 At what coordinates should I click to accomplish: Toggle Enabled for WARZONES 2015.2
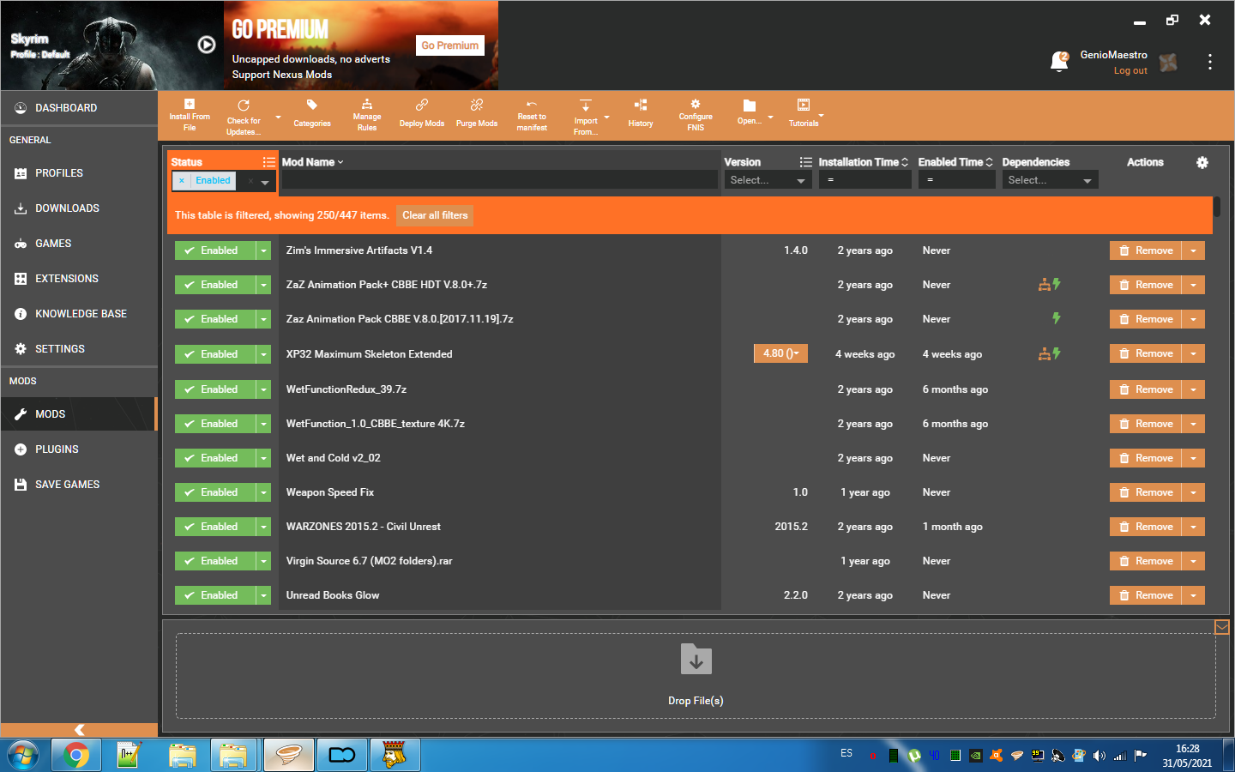(215, 527)
